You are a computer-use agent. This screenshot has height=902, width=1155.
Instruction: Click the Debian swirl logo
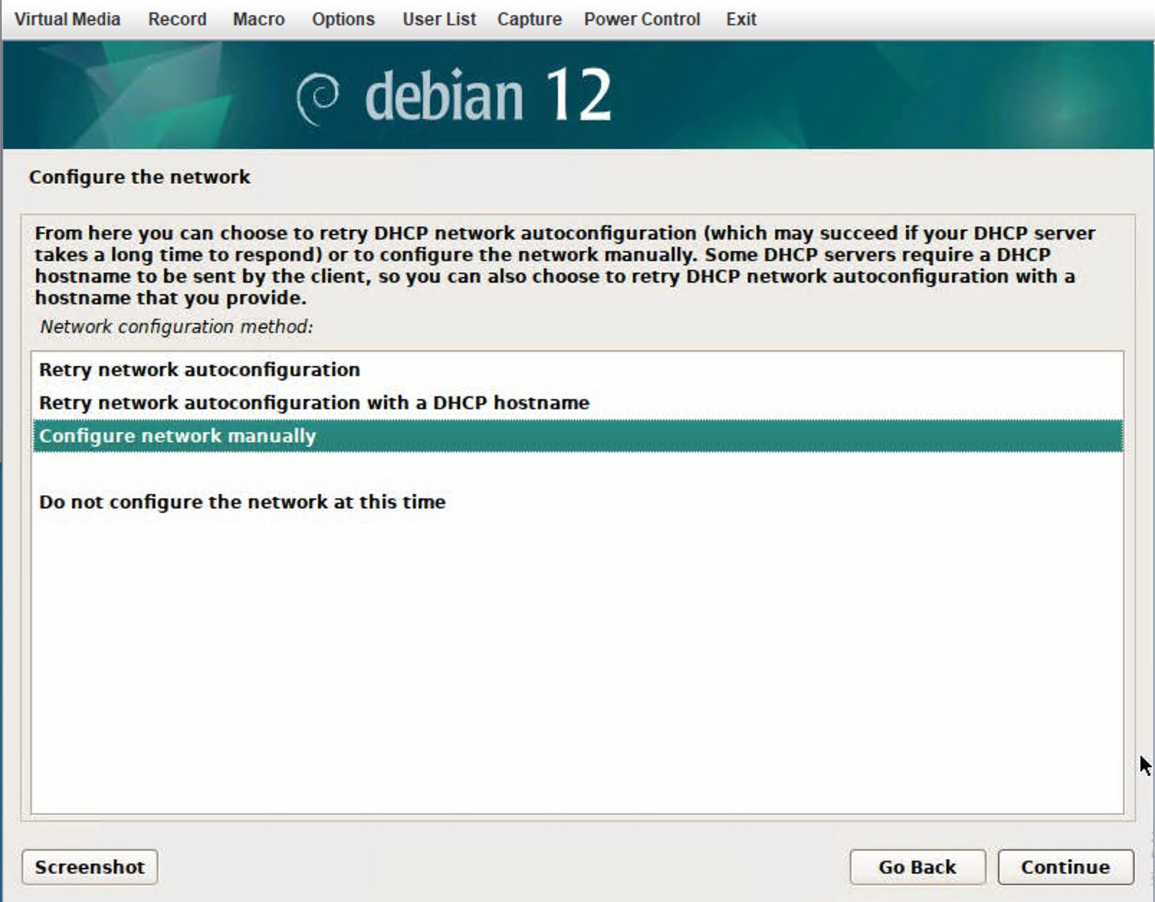pyautogui.click(x=318, y=98)
